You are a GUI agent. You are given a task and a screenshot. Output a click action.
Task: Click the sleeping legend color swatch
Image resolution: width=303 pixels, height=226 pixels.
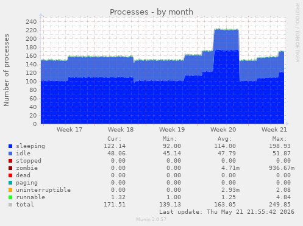10,146
